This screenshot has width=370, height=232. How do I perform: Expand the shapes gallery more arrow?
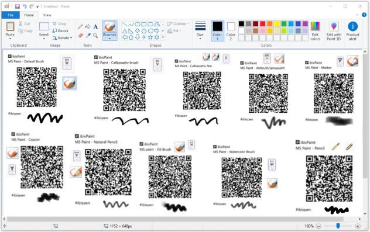[x=163, y=37]
